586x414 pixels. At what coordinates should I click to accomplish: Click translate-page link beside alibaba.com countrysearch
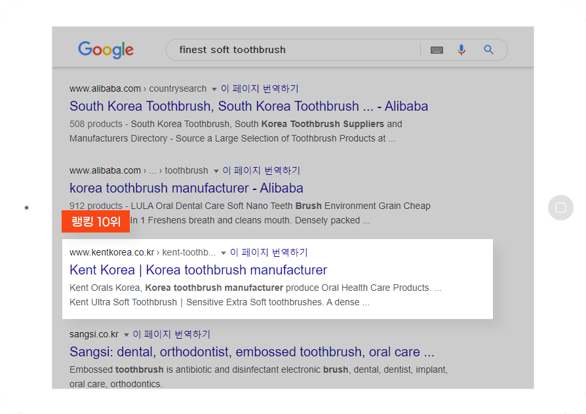click(260, 88)
